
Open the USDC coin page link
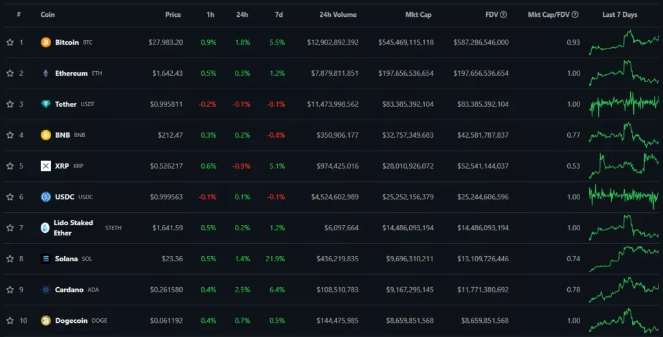coord(64,197)
